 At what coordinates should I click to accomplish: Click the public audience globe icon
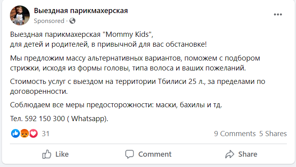point(72,21)
